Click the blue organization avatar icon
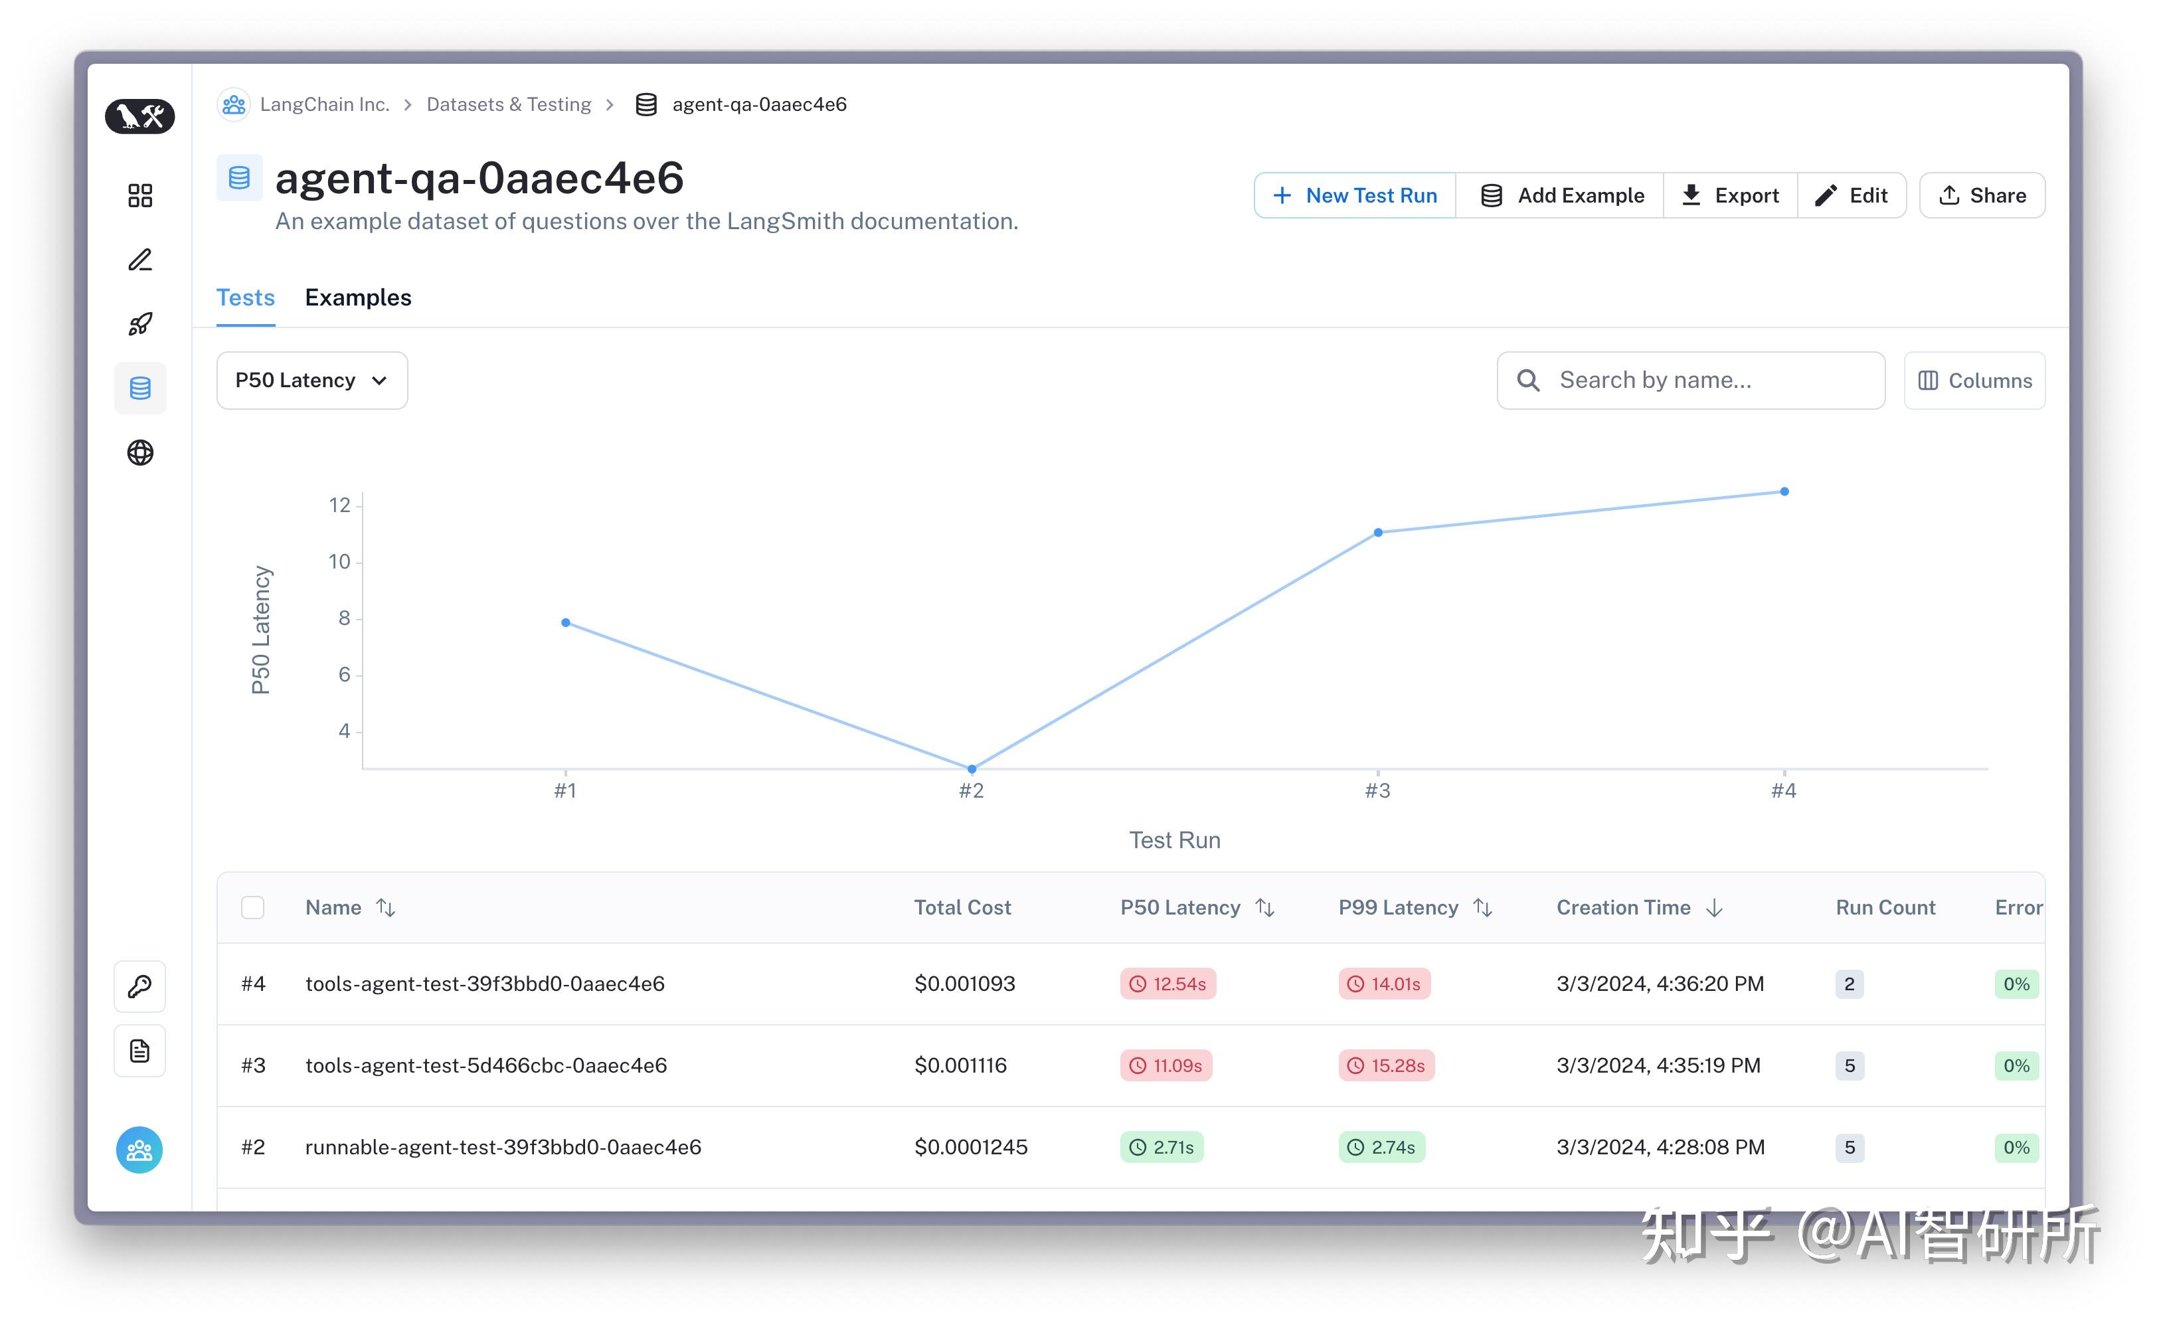The height and width of the screenshot is (1323, 2157). coord(140,1150)
